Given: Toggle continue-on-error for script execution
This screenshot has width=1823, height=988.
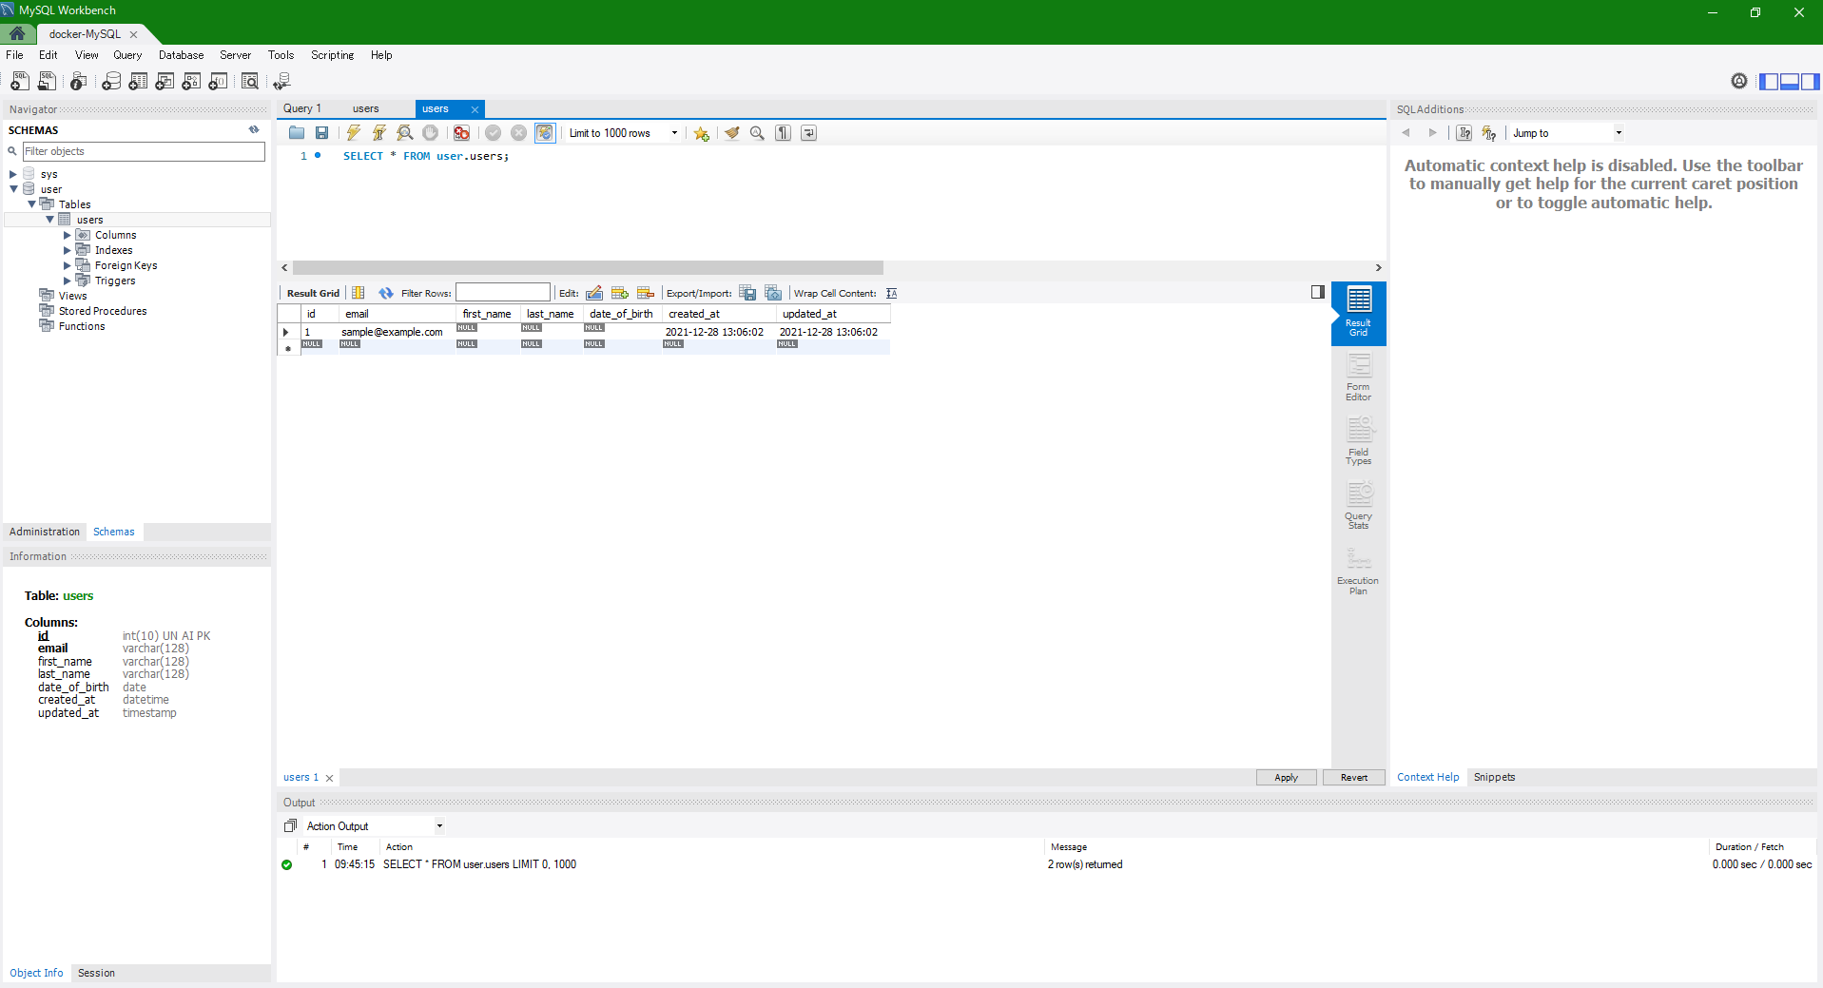Looking at the screenshot, I should point(461,133).
